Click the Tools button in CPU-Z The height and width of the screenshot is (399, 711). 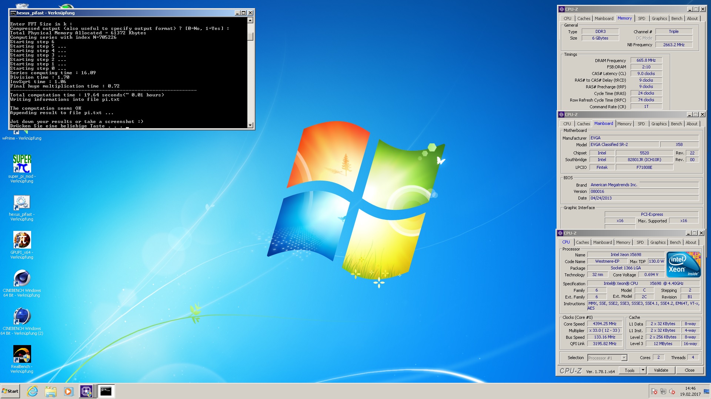(630, 370)
